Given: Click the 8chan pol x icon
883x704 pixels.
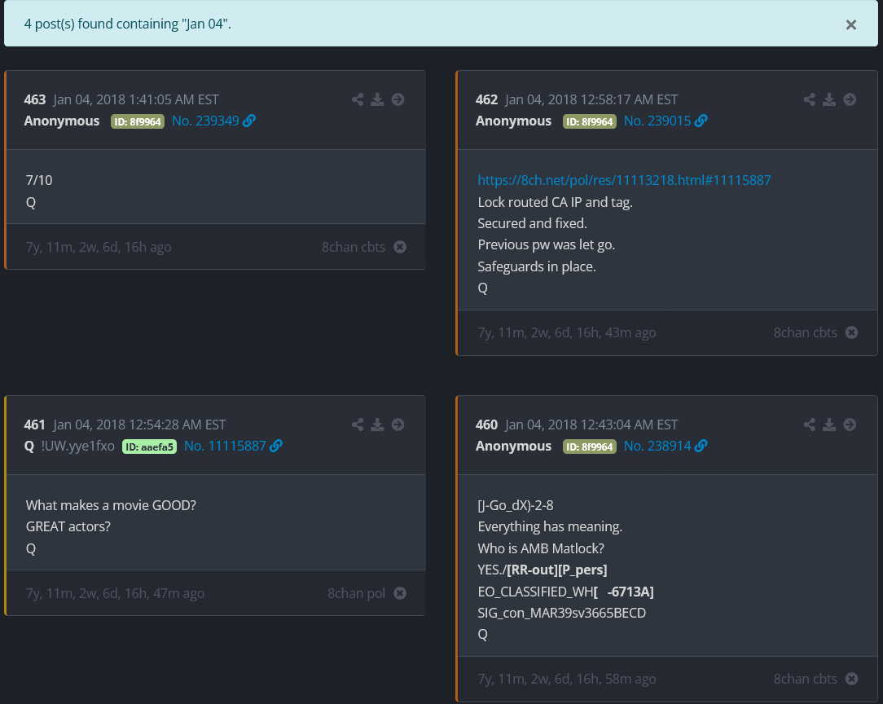Looking at the screenshot, I should 400,593.
